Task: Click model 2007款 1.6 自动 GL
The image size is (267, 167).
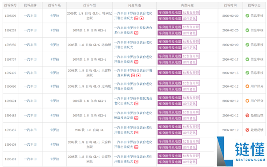Action: [89, 130]
